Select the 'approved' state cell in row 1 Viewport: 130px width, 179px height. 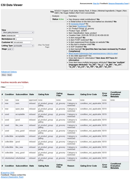point(33,100)
